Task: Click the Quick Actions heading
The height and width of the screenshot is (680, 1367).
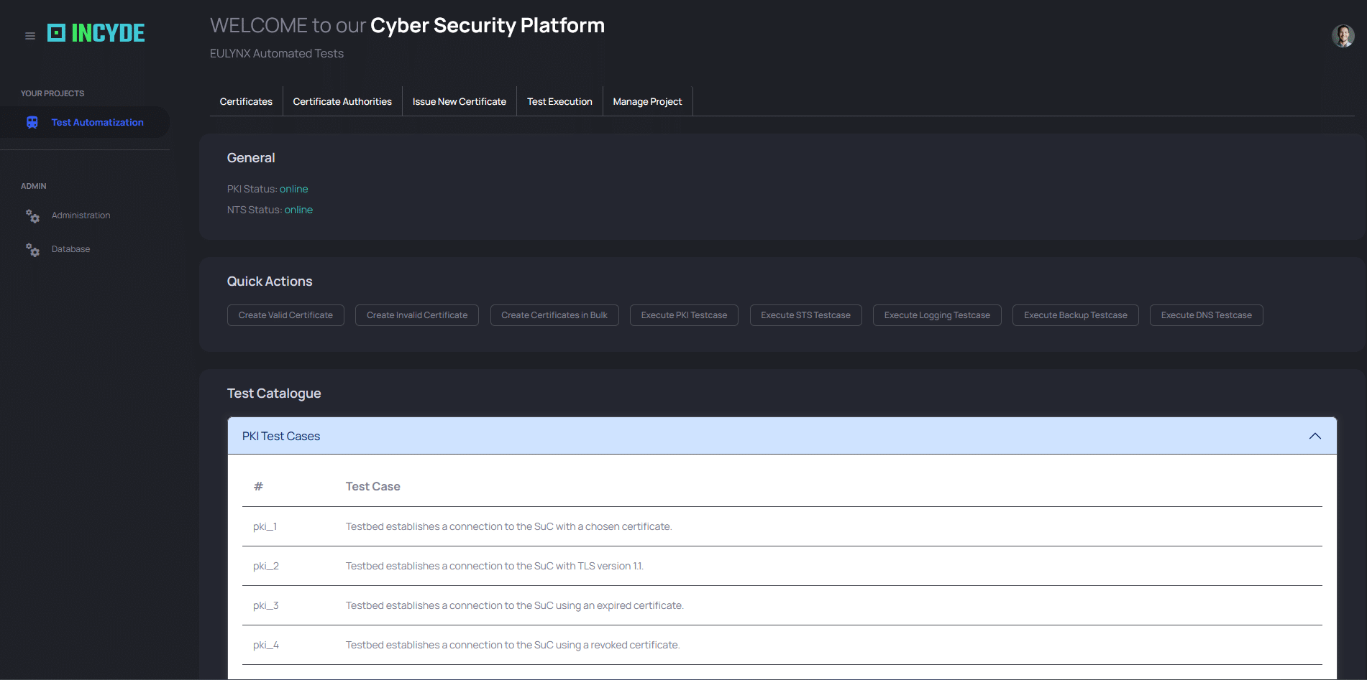Action: 270,281
